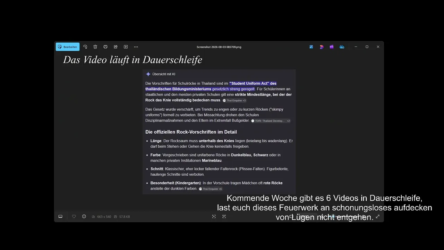Screen dimensions: 444x250
Task: Minimize the Photos window
Action: [x=356, y=47]
